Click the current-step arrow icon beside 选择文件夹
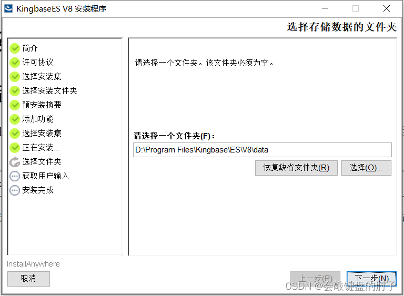 15,162
